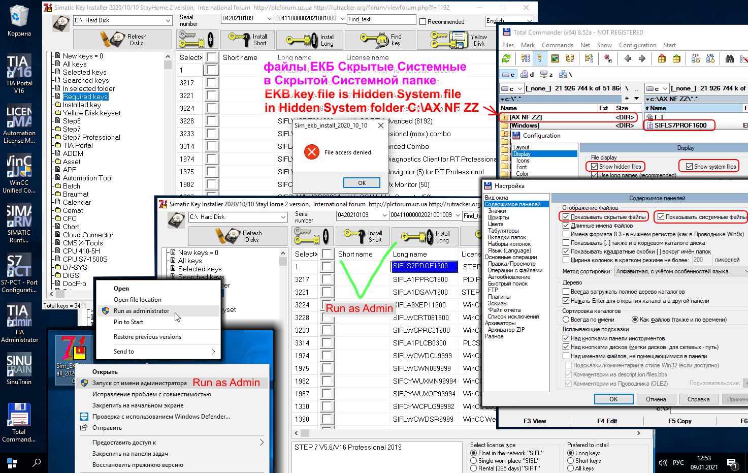Image resolution: width=748 pixels, height=473 pixels.
Task: Click OK in the 'File access denied' dialog
Action: pos(362,183)
